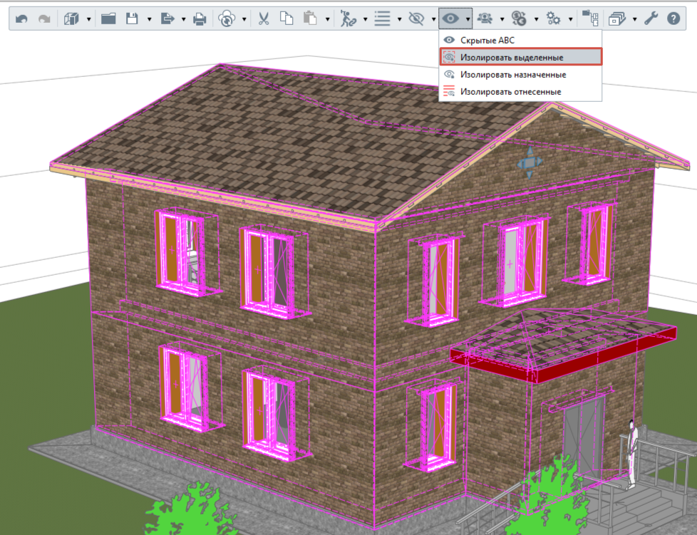Expand the dropdown arrow beside the list lines icon

point(399,19)
